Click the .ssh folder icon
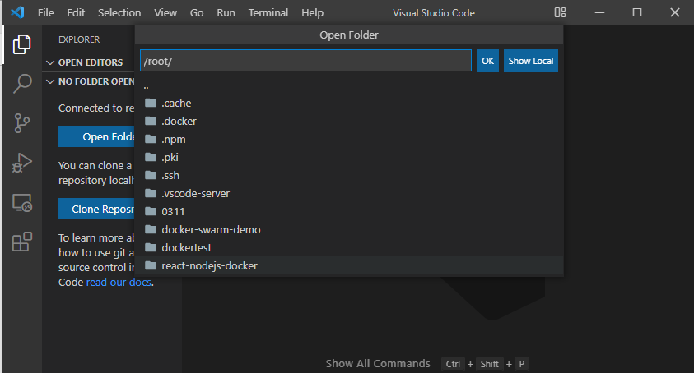The image size is (694, 373). point(151,176)
